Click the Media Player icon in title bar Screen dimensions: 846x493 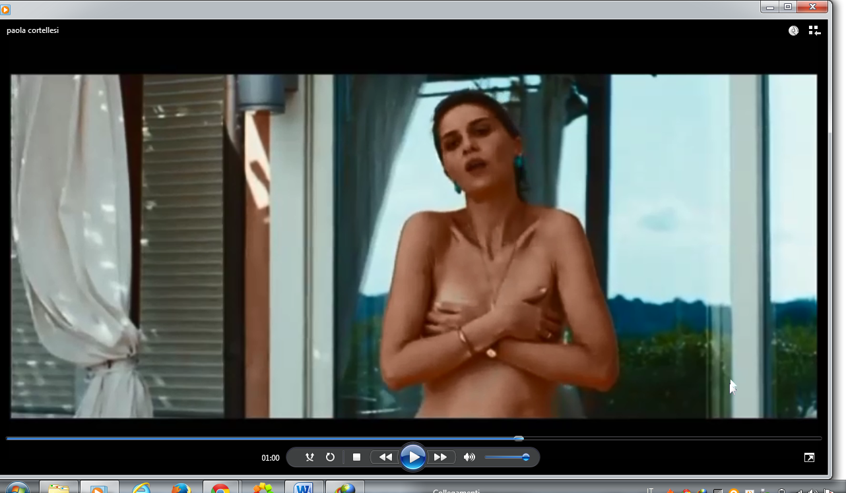(6, 9)
